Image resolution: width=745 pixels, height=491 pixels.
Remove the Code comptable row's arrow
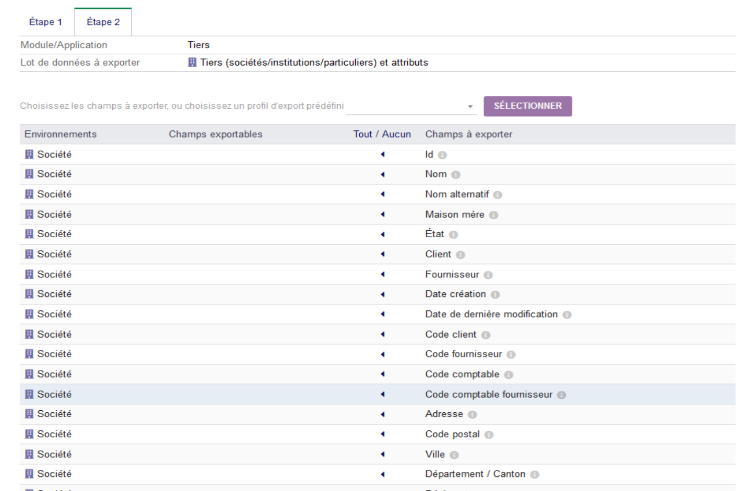pyautogui.click(x=383, y=374)
